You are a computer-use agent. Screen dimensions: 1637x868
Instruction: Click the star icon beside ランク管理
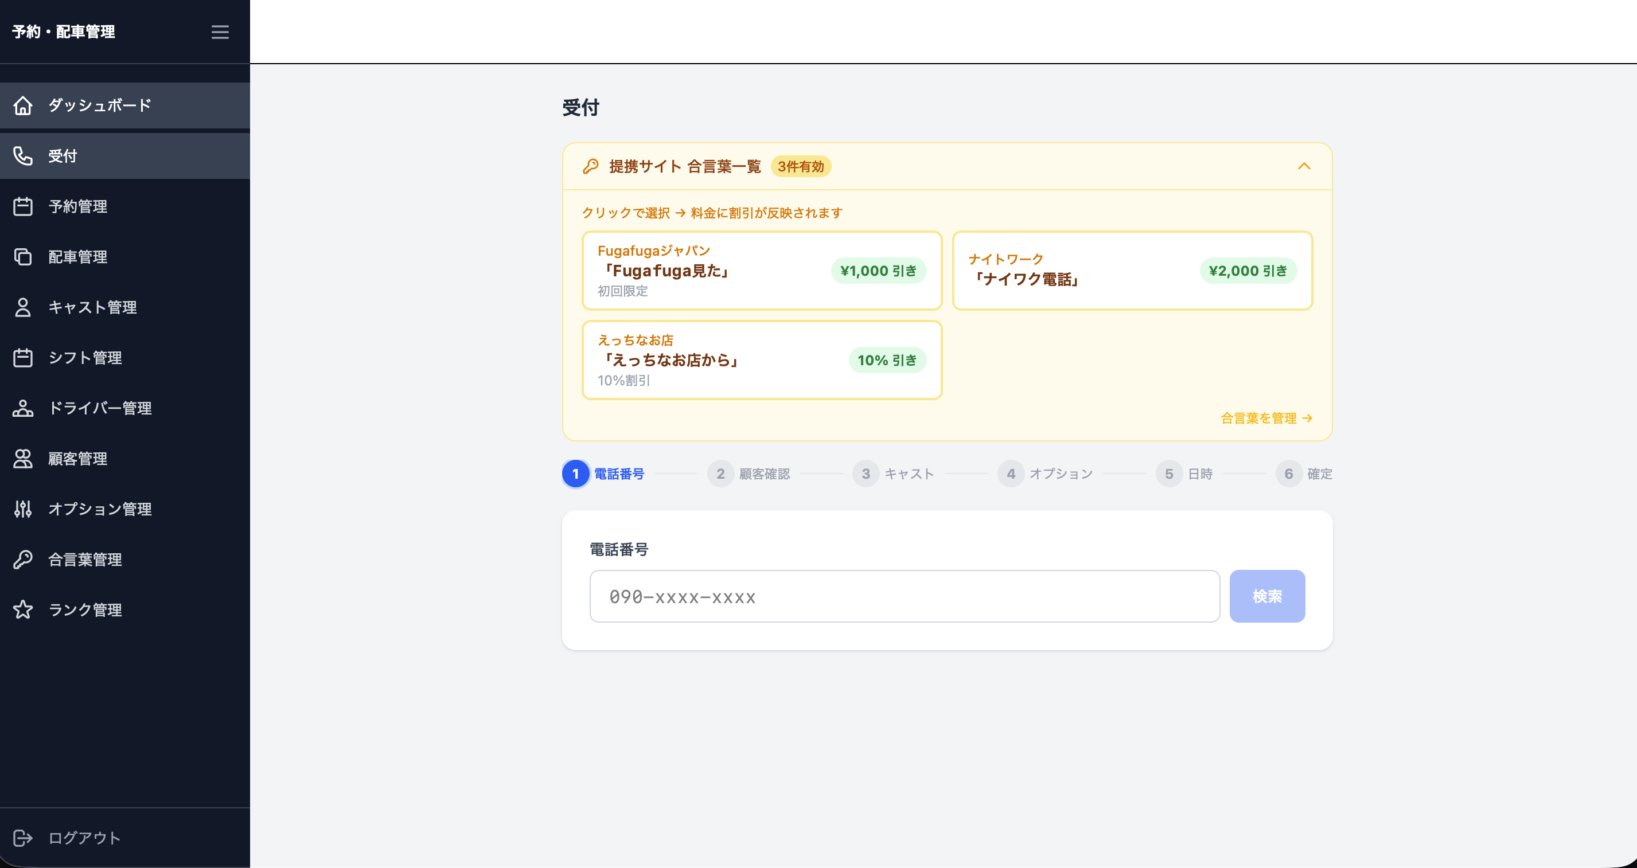point(23,609)
